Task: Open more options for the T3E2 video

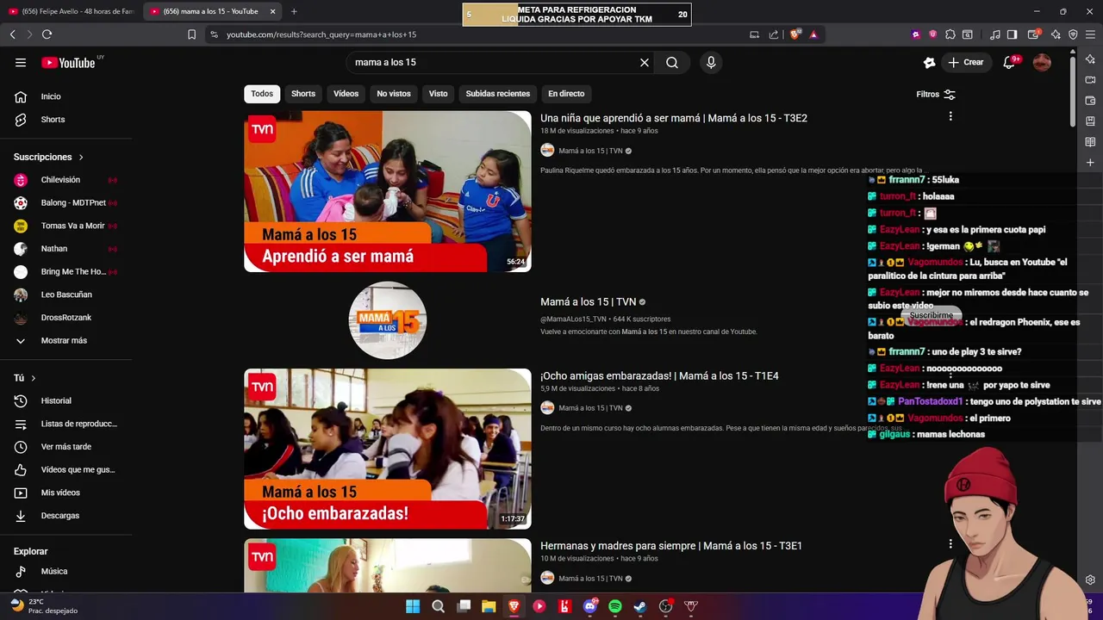Action: [x=950, y=116]
